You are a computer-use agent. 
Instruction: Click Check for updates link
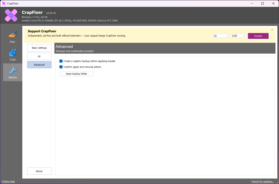(262, 181)
